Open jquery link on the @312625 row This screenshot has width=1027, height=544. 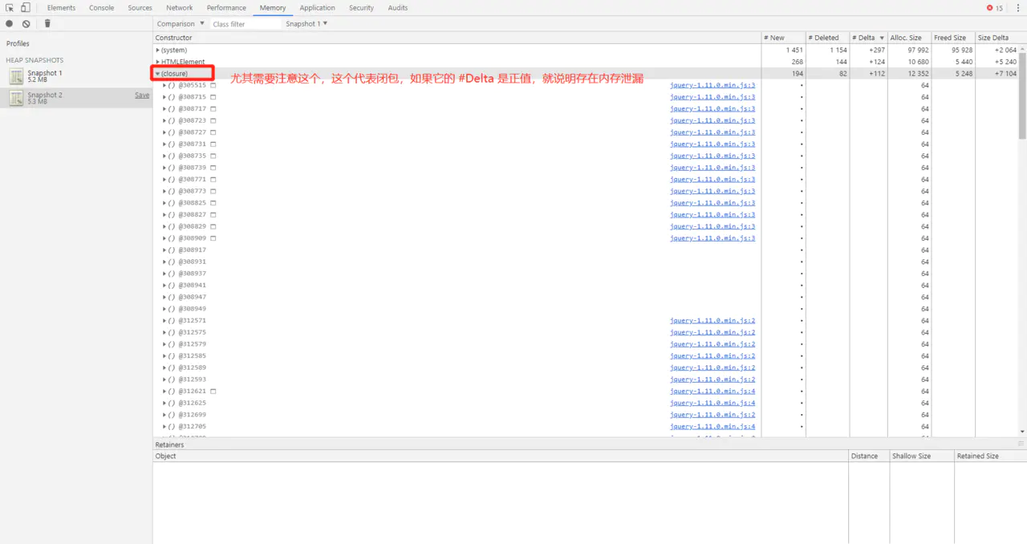tap(712, 403)
